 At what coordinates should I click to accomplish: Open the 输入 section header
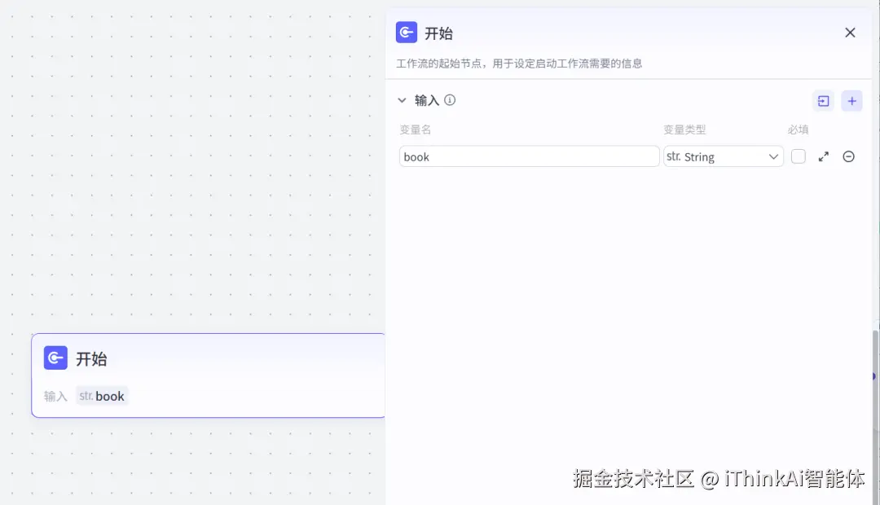point(427,99)
